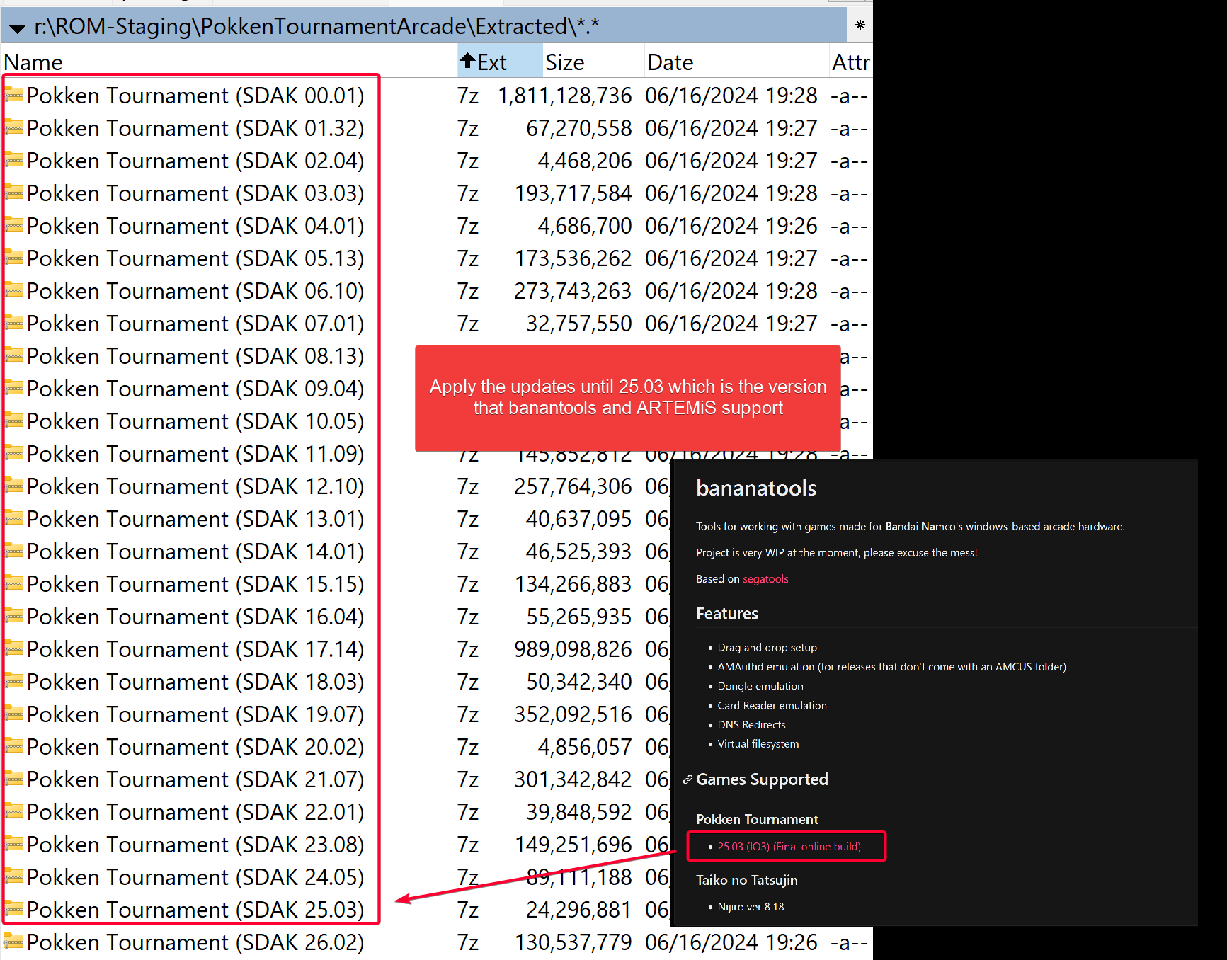Select Pokken Tournament (SDAK 24.05) file

point(195,877)
